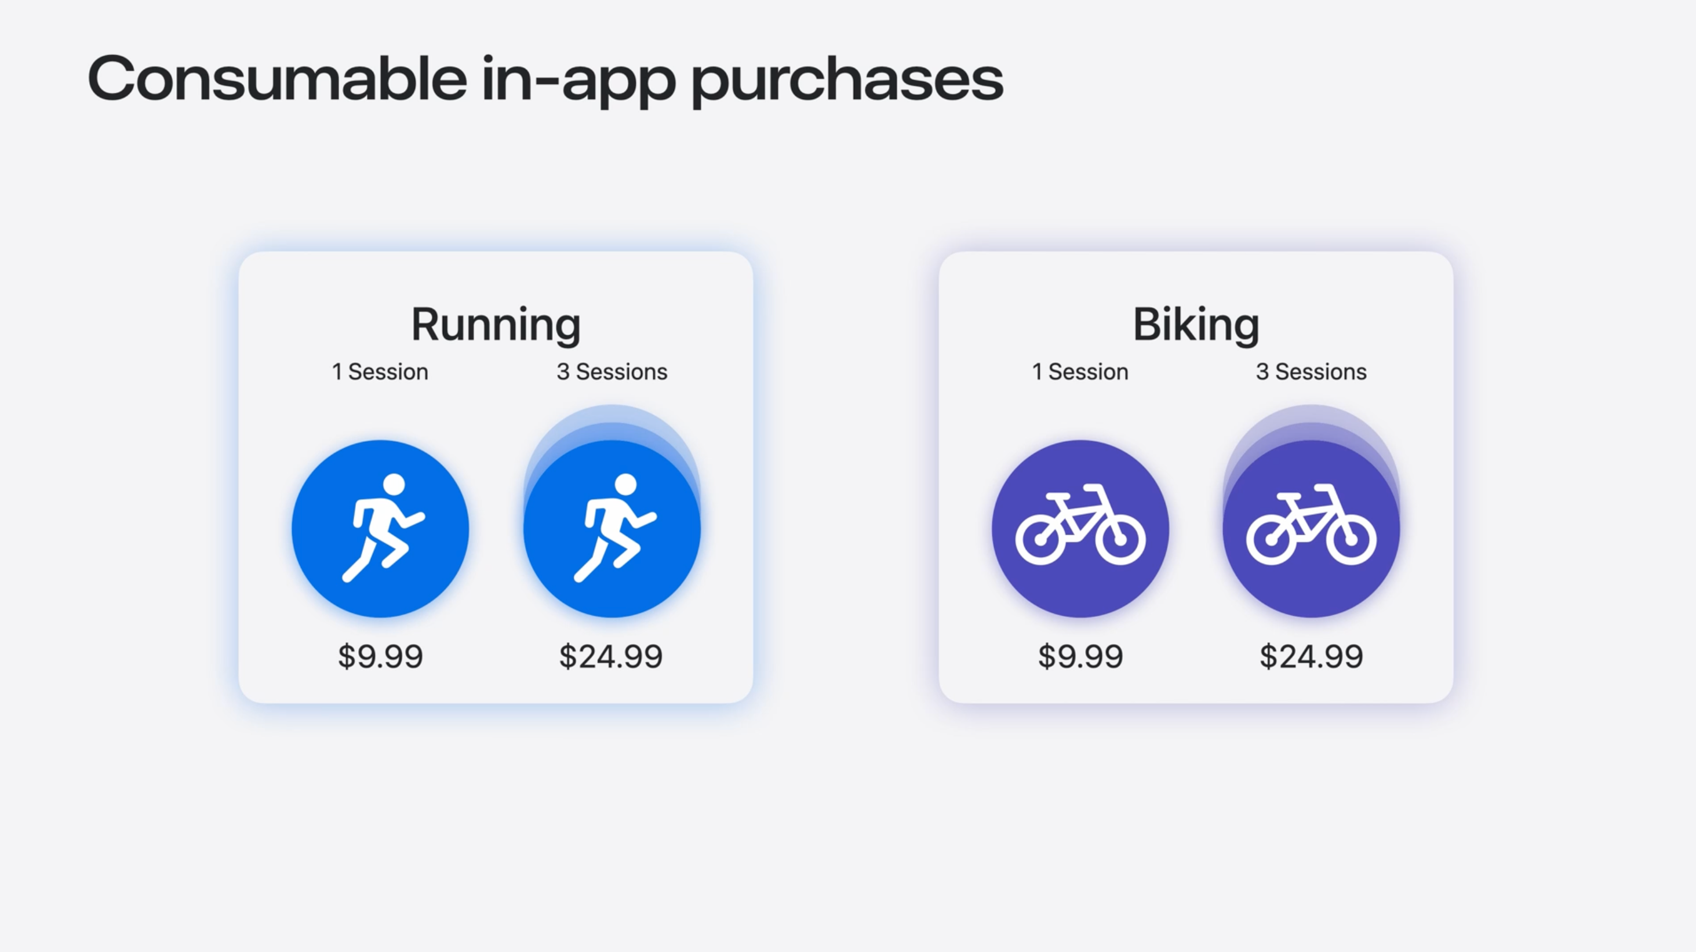Select the '1 Session' label in Running card
This screenshot has height=952, width=1696.
pyautogui.click(x=381, y=372)
